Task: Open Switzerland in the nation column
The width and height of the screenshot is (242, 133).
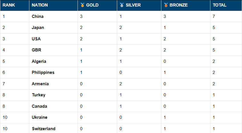Action: click(x=44, y=129)
